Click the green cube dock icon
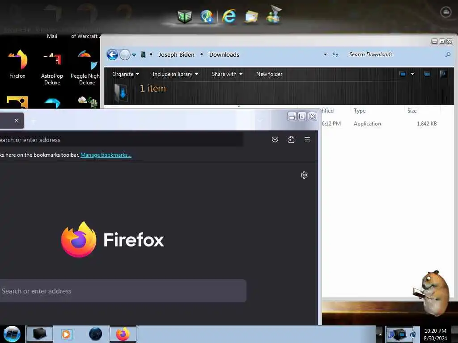Screen dimensions: 458x343 185,16
